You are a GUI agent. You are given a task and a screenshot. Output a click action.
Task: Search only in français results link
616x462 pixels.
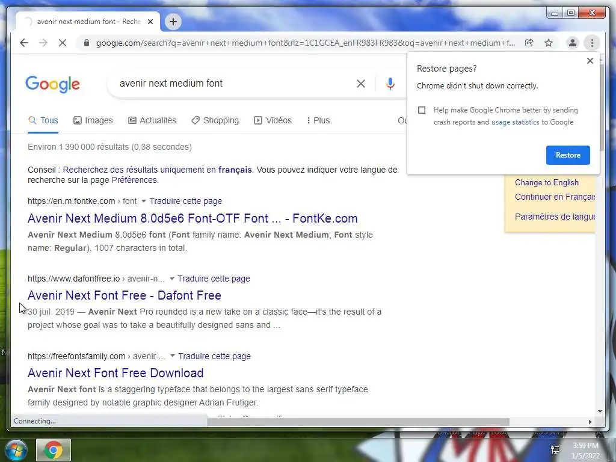click(157, 170)
